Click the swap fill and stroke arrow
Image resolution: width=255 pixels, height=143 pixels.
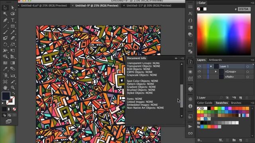click(14, 93)
